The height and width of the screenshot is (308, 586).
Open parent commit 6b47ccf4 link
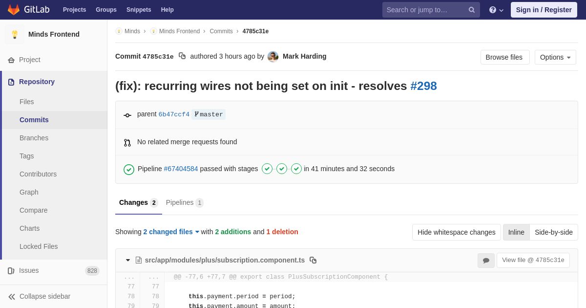point(174,114)
